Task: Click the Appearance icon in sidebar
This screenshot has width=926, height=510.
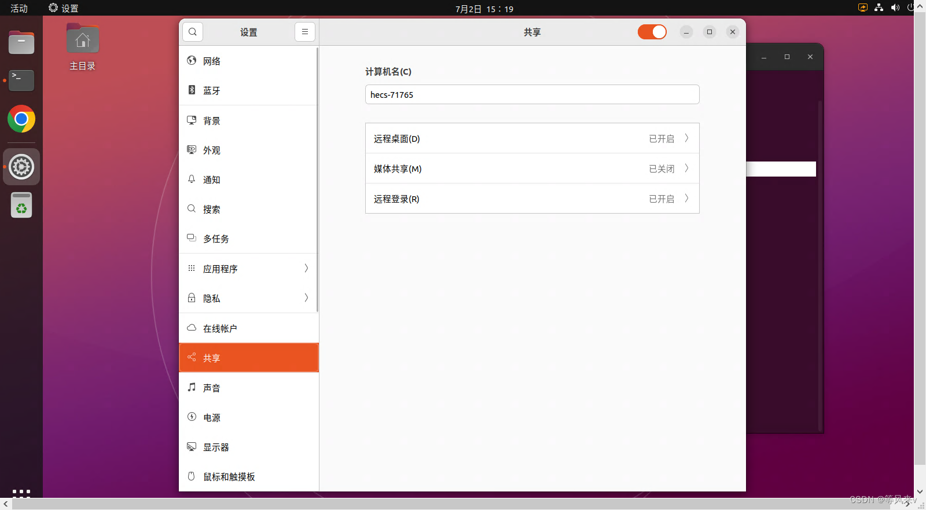Action: (192, 149)
